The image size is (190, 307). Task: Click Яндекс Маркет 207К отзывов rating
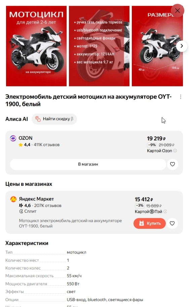pyautogui.click(x=40, y=205)
